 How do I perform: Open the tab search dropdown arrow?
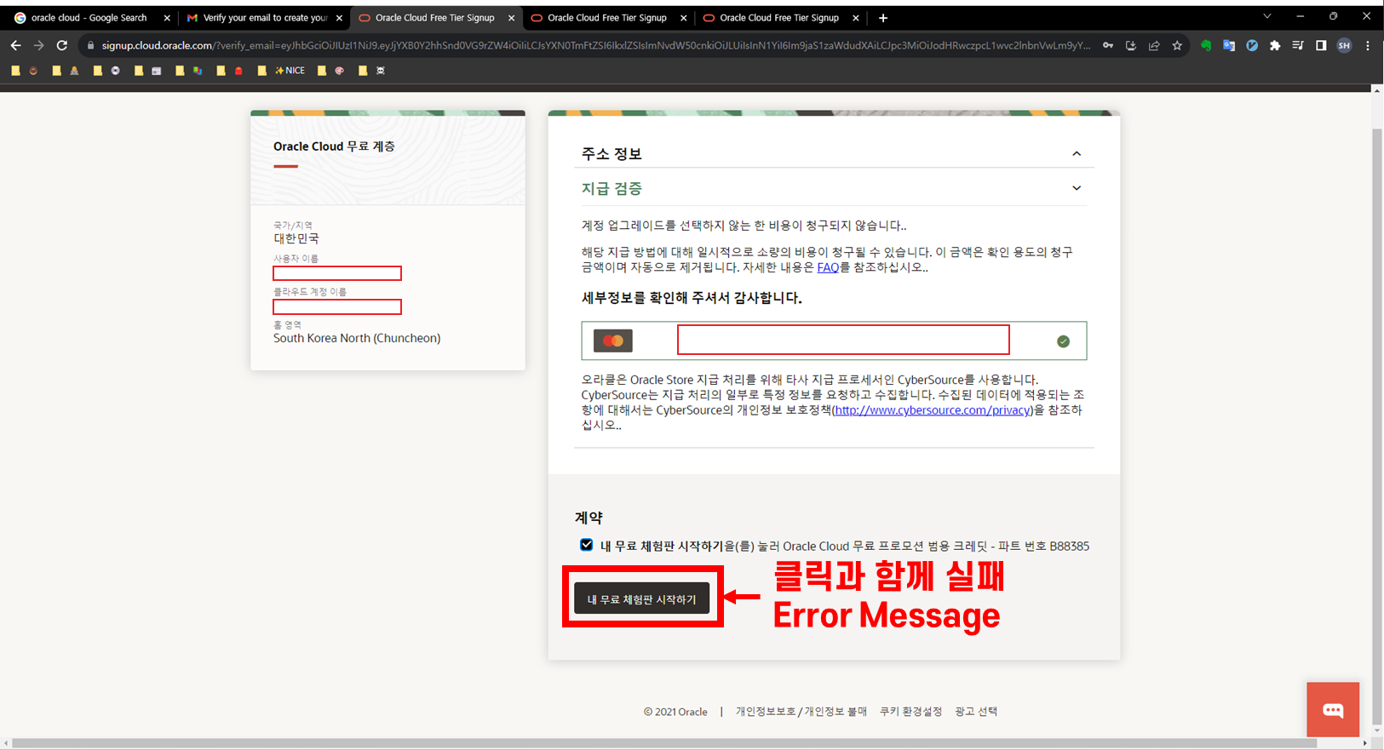point(1267,16)
